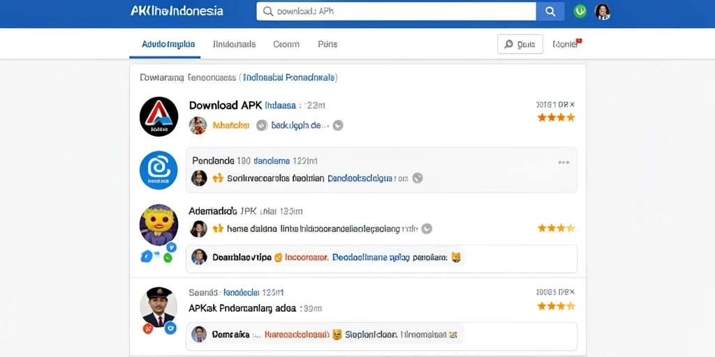The width and height of the screenshot is (715, 357).
Task: Click the avatar in the 'Gemraika' comment
Action: [x=199, y=335]
